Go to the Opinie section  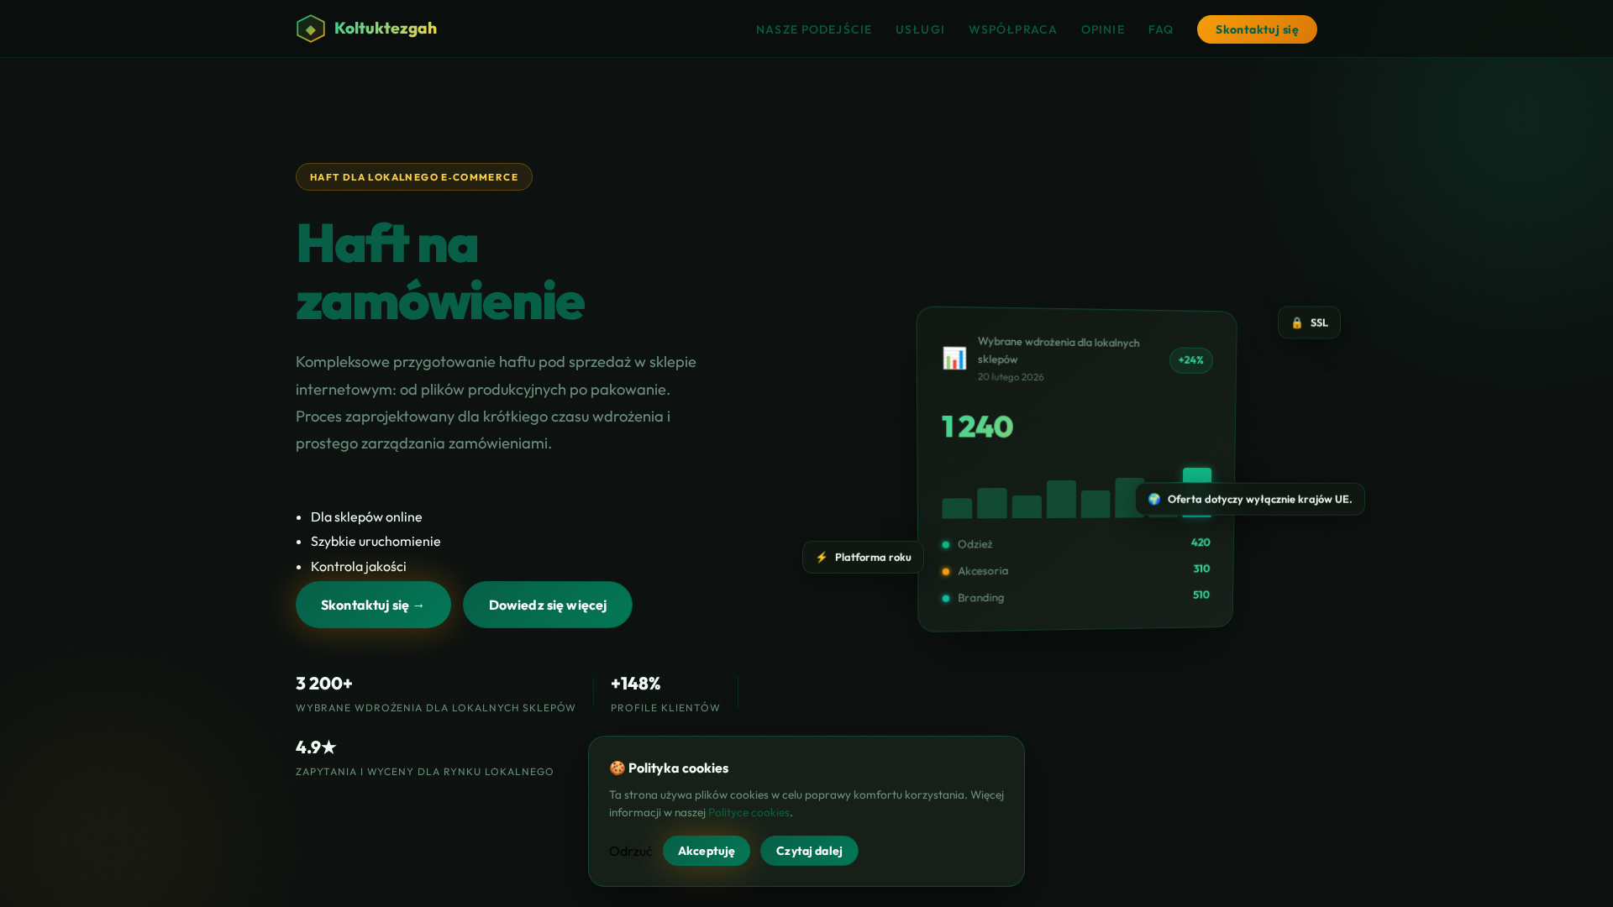point(1103,29)
